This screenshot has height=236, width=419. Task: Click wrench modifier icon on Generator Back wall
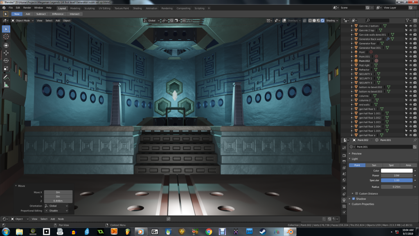point(388,39)
